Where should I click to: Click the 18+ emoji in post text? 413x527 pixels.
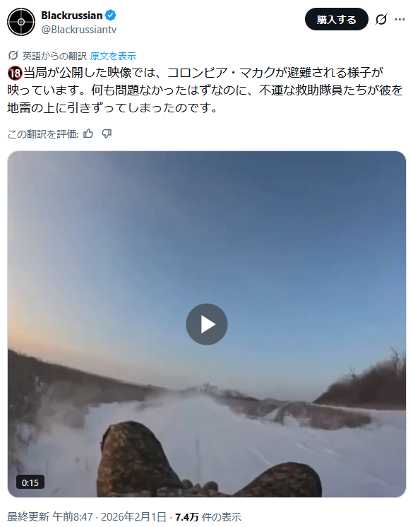click(x=15, y=73)
